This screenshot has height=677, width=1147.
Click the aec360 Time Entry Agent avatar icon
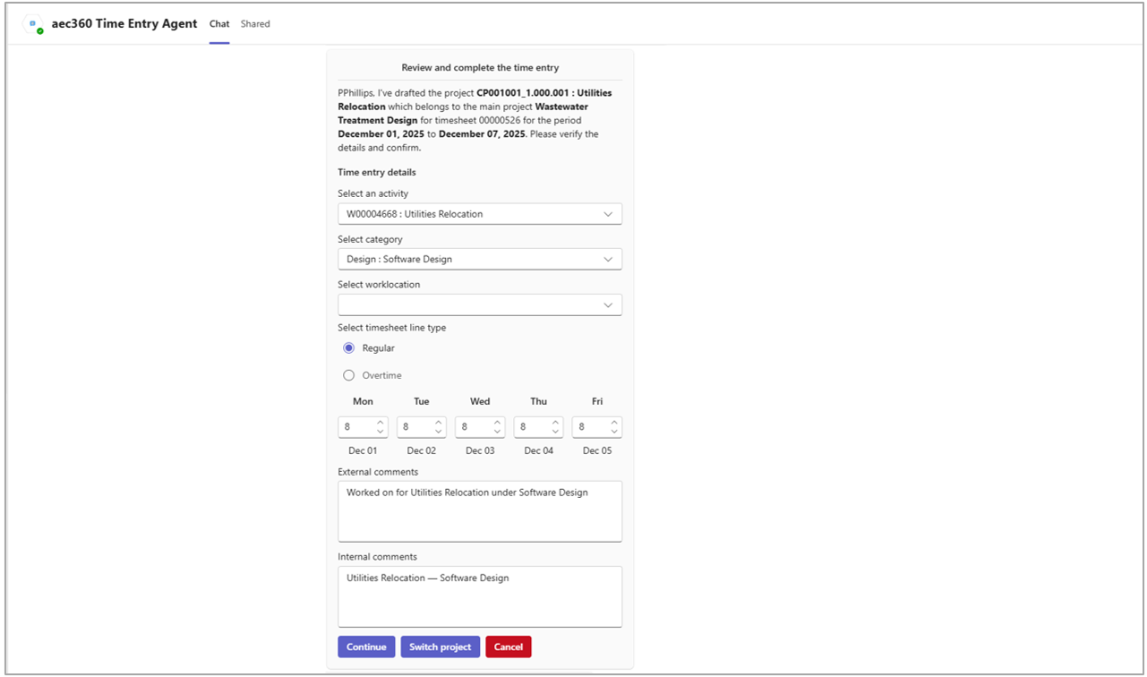click(34, 24)
